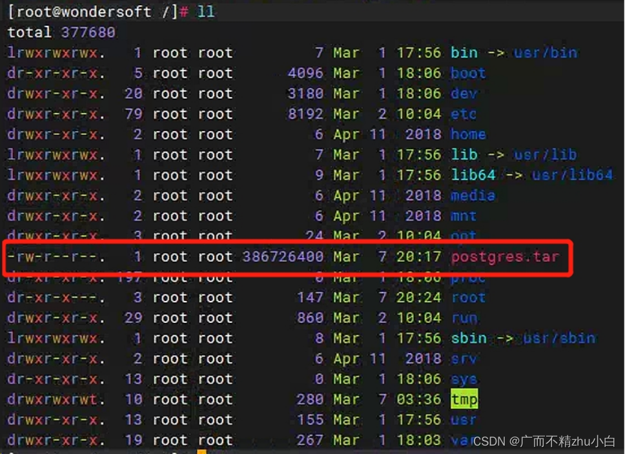This screenshot has height=454, width=625.
Task: Click the var directory name
Action: (462, 440)
